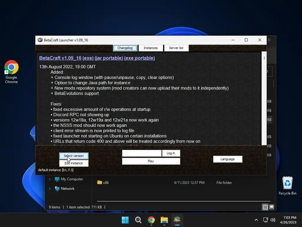
Task: Click the changelog vertical scrollbar
Action: [x=264, y=98]
